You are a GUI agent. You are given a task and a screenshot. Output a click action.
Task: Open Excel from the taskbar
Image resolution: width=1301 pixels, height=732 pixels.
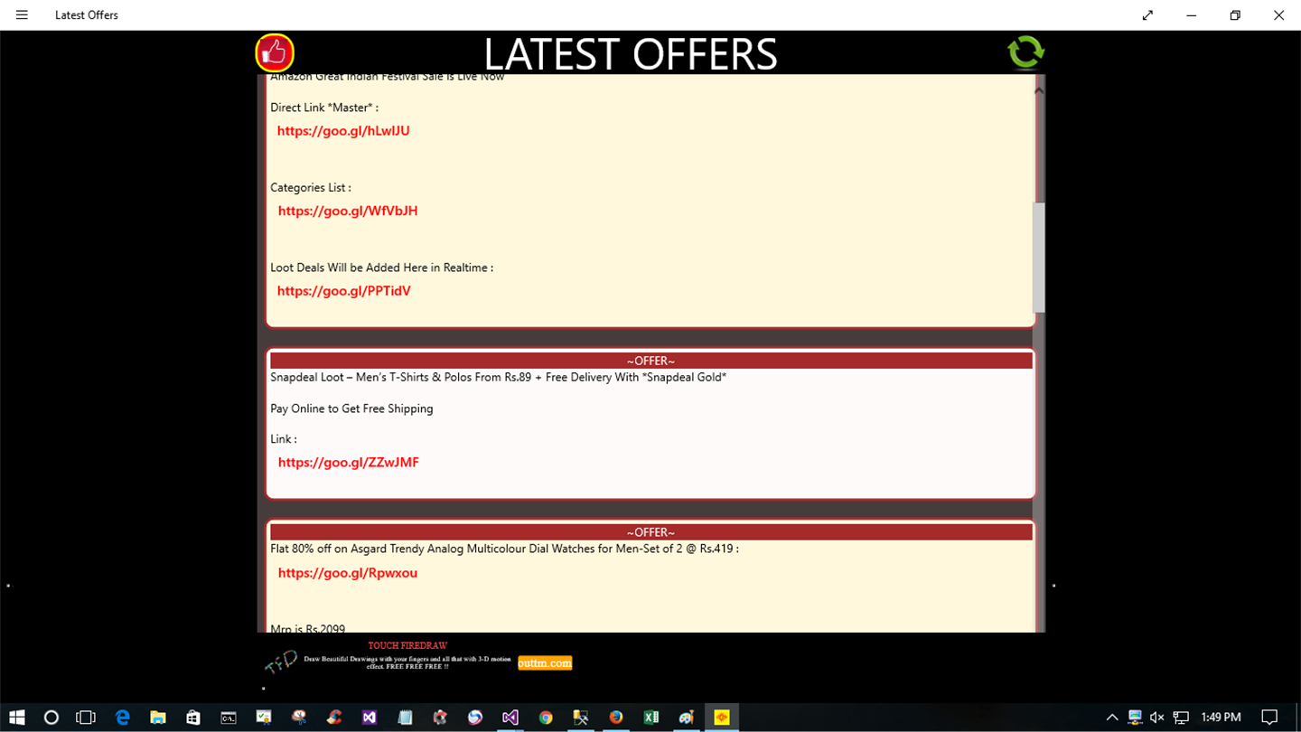[651, 718]
